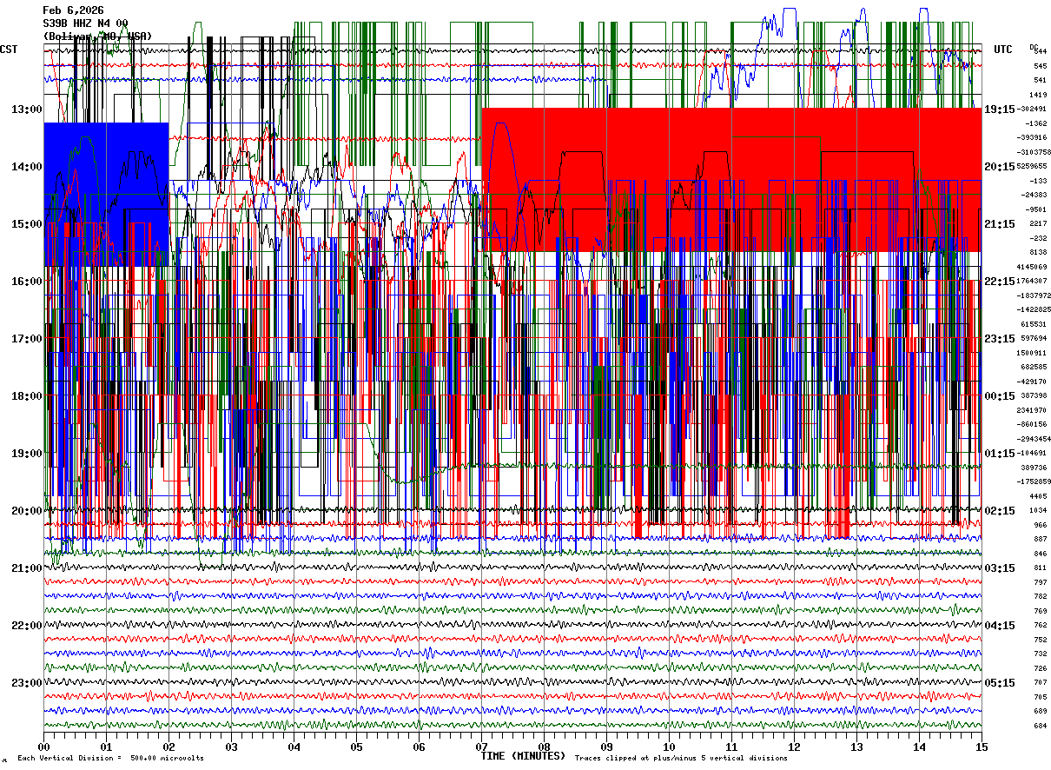1051x770 pixels.
Task: Click minute tick label 07 on time axis
Action: [481, 747]
